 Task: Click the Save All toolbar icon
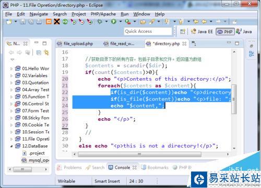coord(31,22)
